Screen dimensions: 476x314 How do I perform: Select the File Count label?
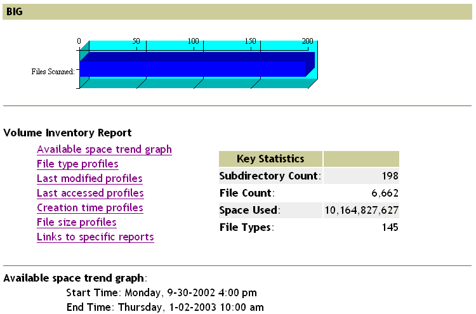click(247, 193)
